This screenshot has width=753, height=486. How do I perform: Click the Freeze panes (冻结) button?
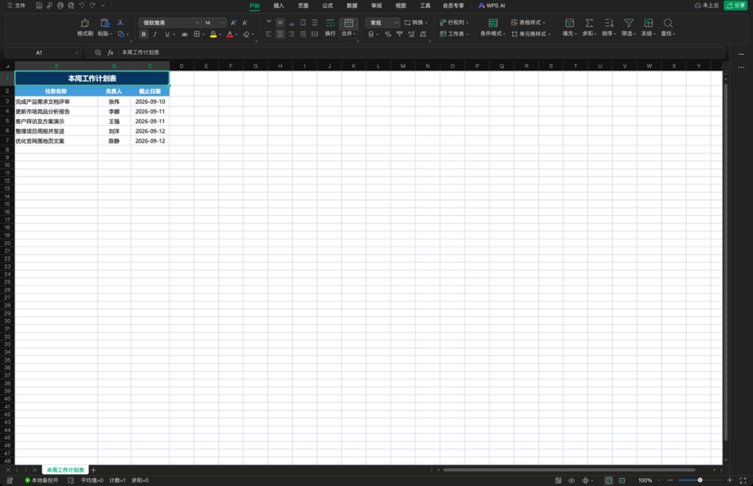click(648, 27)
